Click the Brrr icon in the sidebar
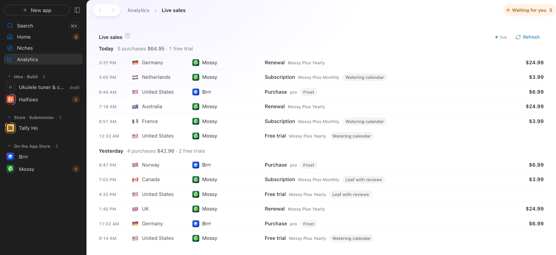The image size is (556, 255). coord(11,157)
